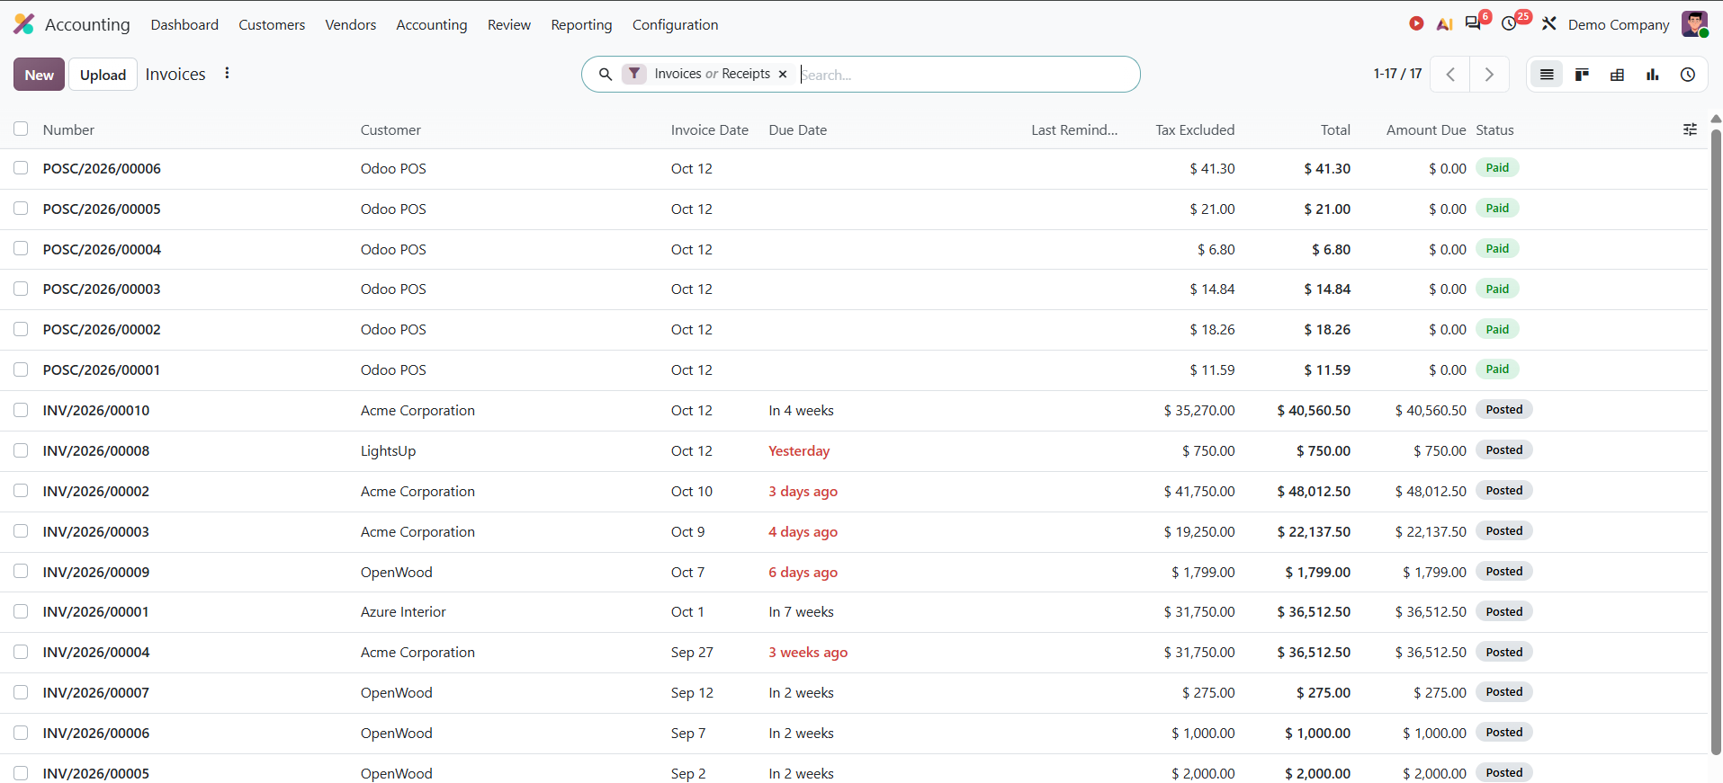1723x783 pixels.
Task: Sort by Invoice Date column header
Action: click(710, 129)
